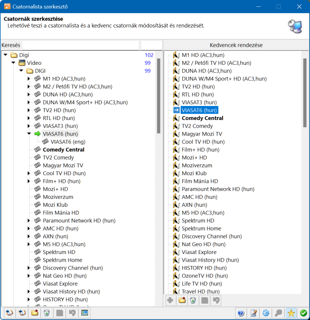
Task: Click orange app icon in title bar
Action: click(7, 6)
